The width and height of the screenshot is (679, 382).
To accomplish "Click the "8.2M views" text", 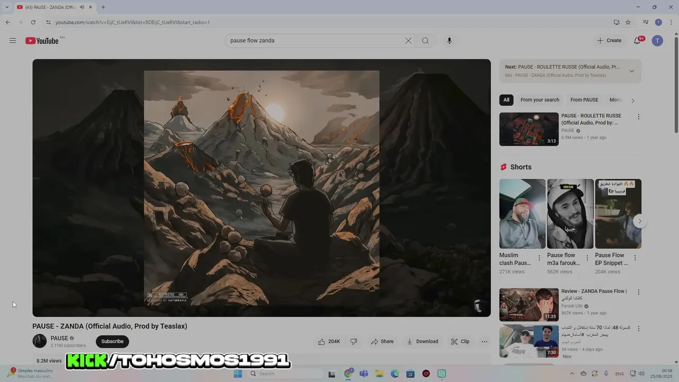I will pyautogui.click(x=49, y=361).
